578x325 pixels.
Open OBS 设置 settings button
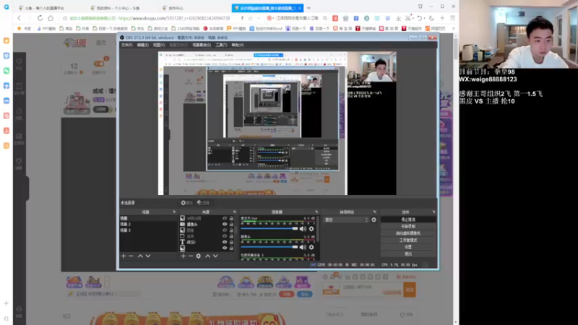coord(408,247)
